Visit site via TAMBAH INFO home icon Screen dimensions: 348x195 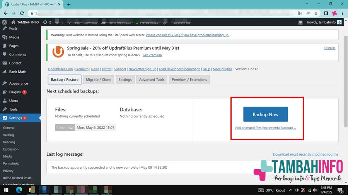pyautogui.click(x=25, y=22)
